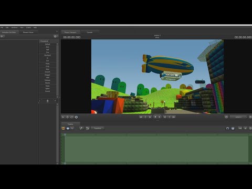
Task: Open the Console tab
Action: click(90, 33)
